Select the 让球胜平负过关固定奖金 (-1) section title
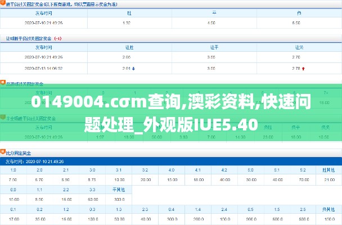The width and height of the screenshot is (342, 225). tap(34, 39)
